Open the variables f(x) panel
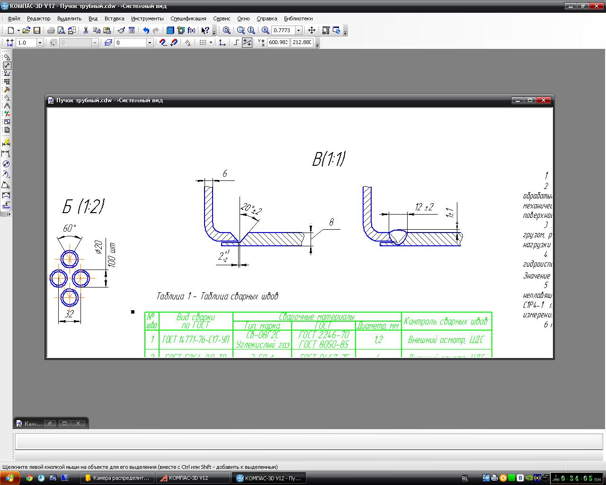The width and height of the screenshot is (606, 485). coord(191,30)
